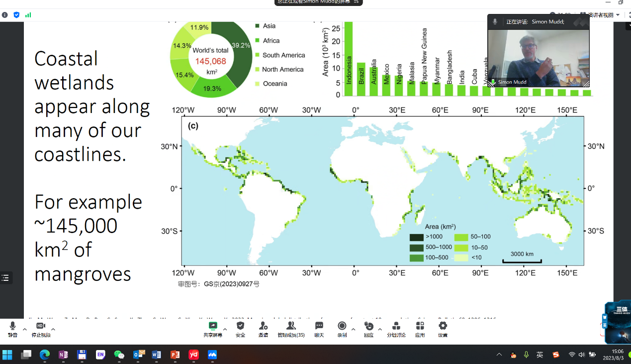This screenshot has height=364, width=631.
Task: Open meeting 设置 settings gear
Action: point(443,326)
